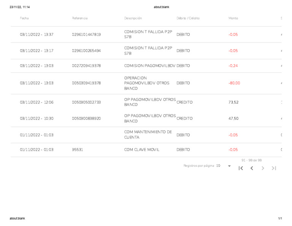Select the COMISION PAGOMOVILBDV reference 0027209419378

click(86, 66)
